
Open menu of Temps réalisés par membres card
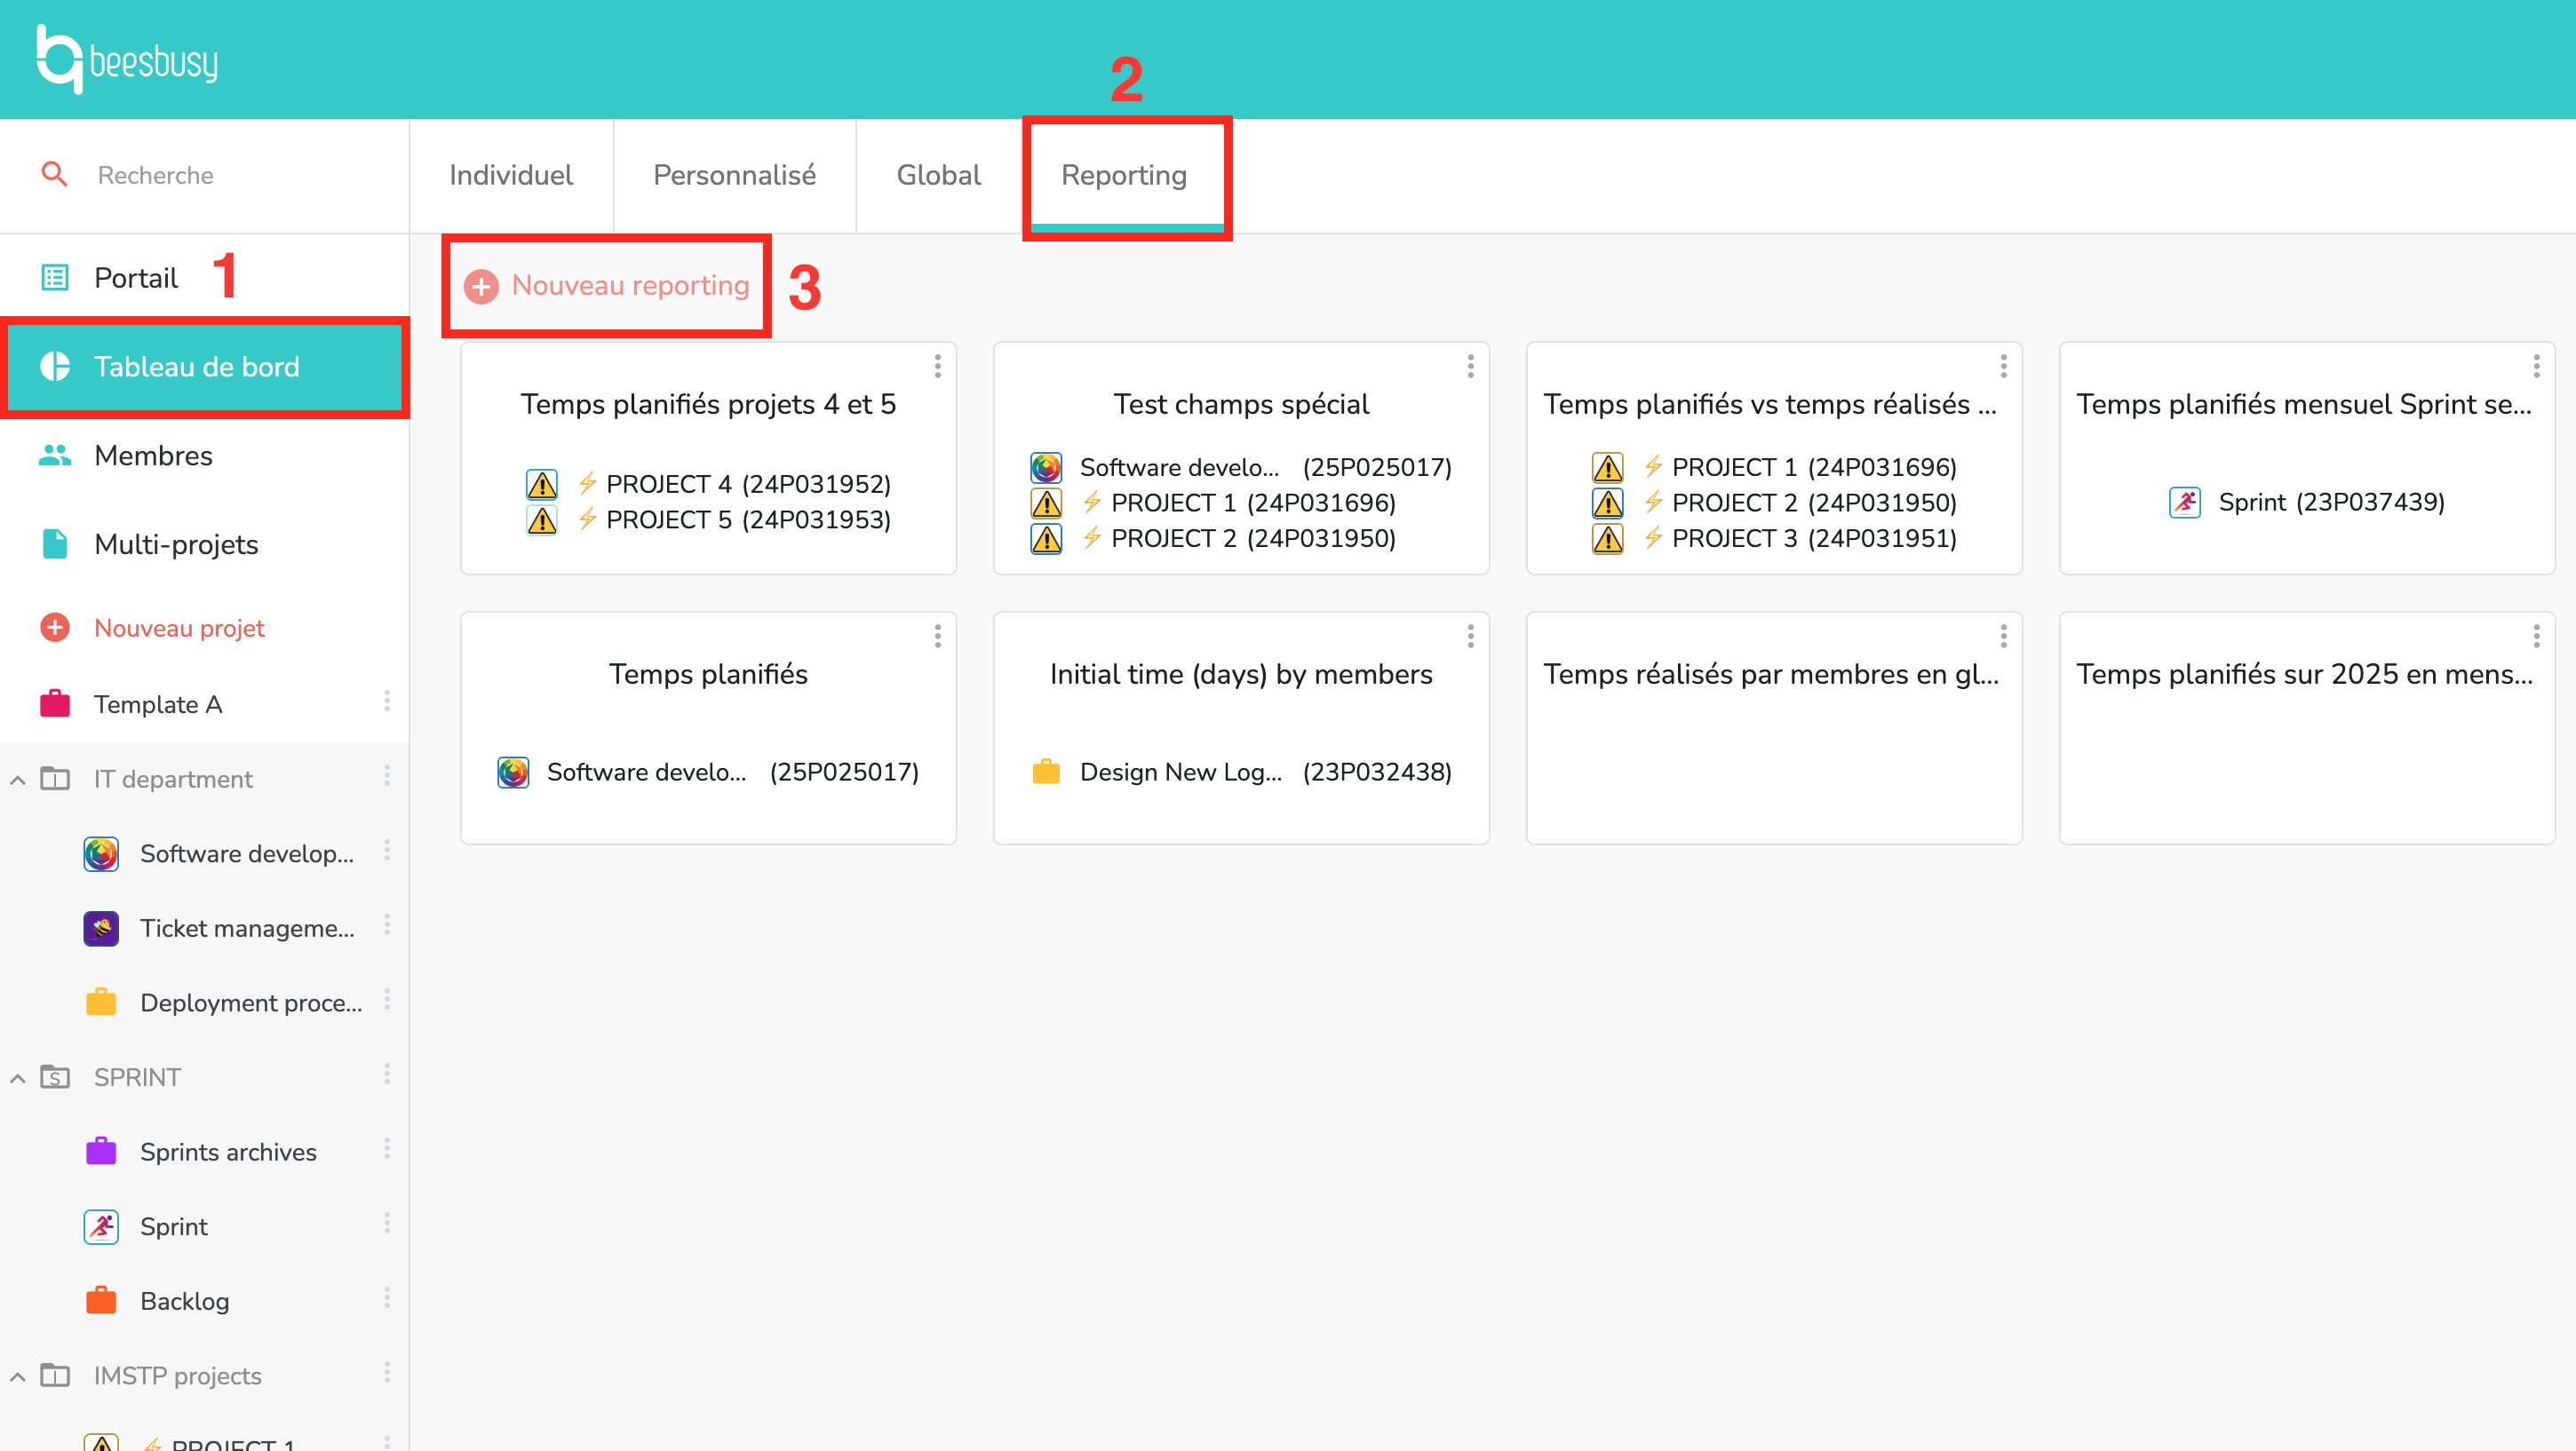(2003, 636)
